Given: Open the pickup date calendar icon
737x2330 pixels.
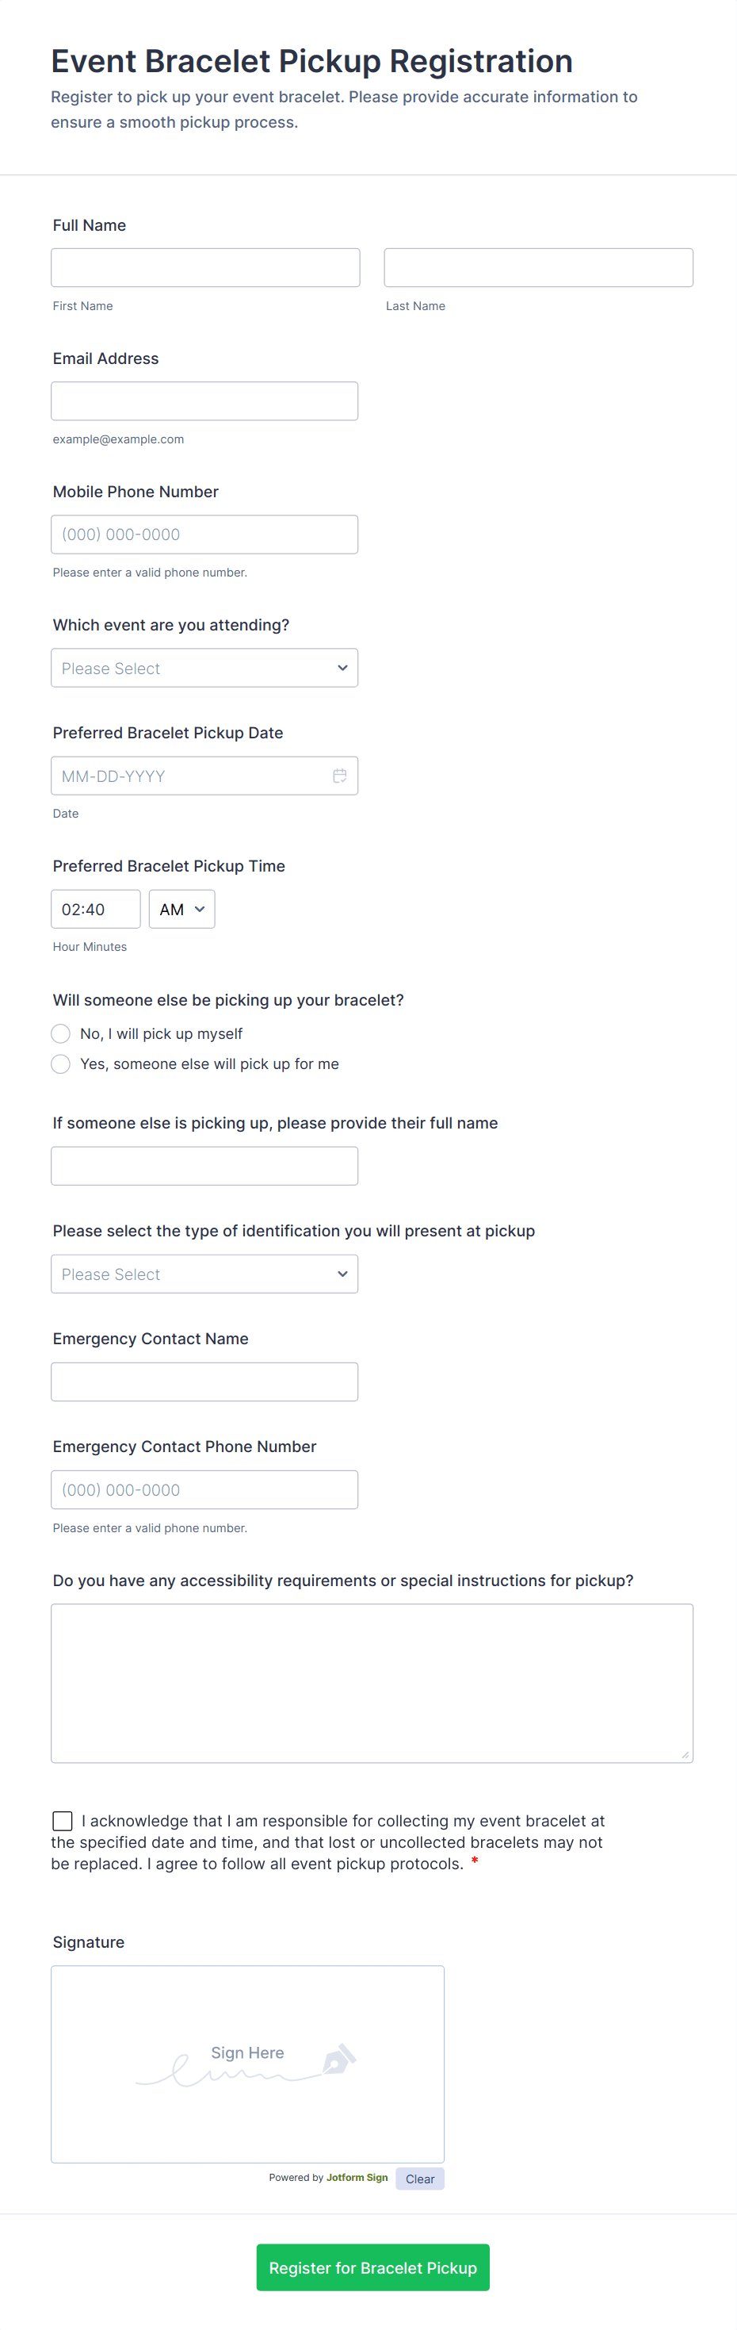Looking at the screenshot, I should click(x=340, y=775).
